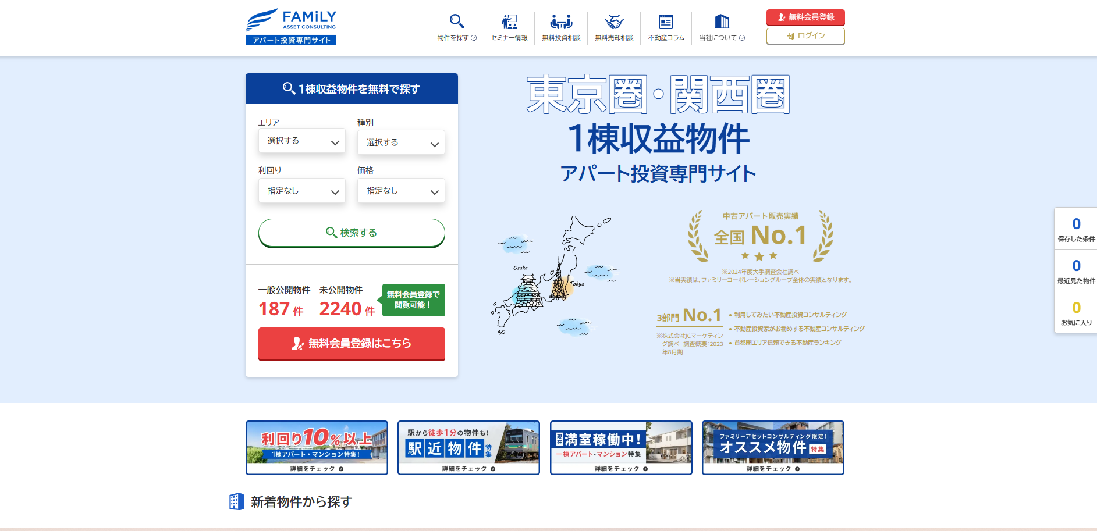The height and width of the screenshot is (531, 1097).
Task: Open 無料売却相談 handshake icon
Action: 614,22
